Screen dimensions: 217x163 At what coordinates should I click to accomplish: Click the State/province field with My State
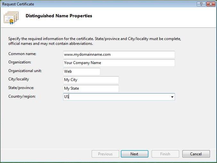coord(91,88)
